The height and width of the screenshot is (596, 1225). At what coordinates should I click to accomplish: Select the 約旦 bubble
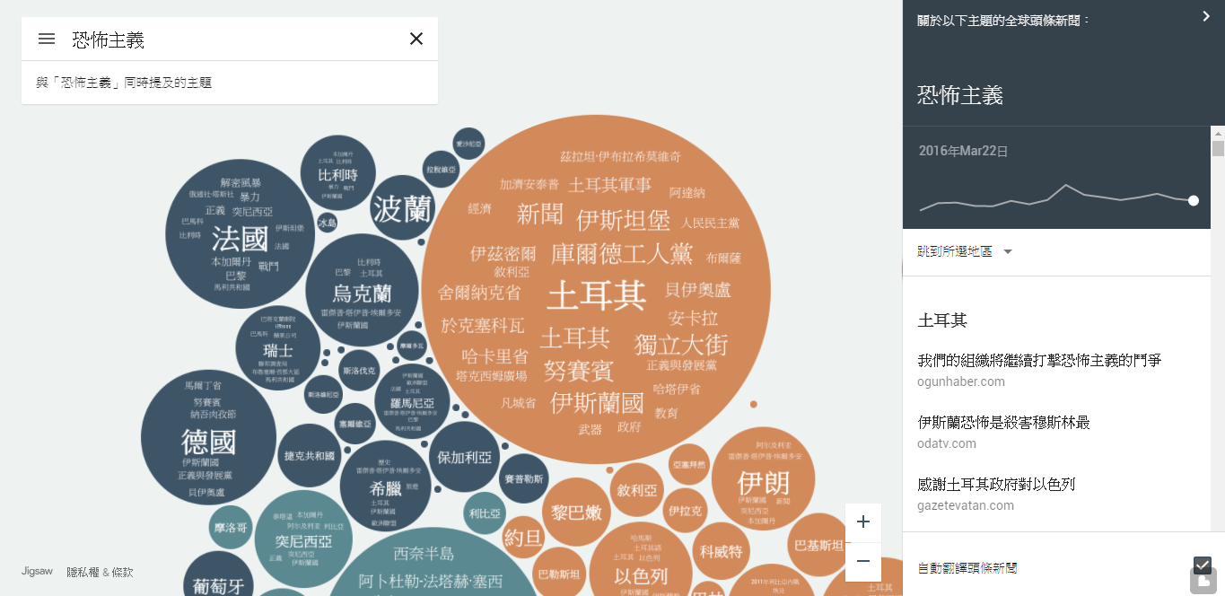click(523, 538)
